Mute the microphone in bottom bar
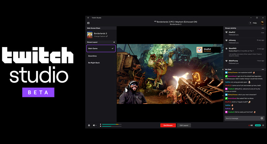The image size is (267, 144). click(x=89, y=125)
